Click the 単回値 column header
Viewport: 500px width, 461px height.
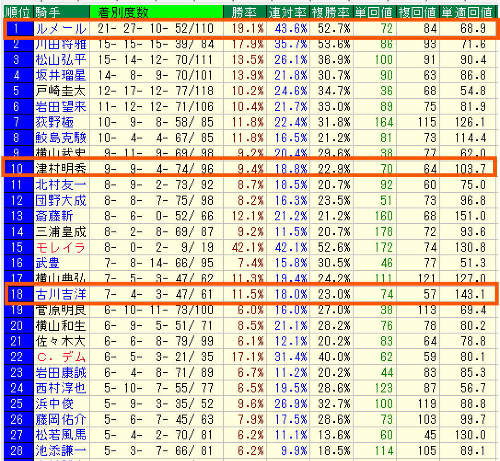coord(373,12)
